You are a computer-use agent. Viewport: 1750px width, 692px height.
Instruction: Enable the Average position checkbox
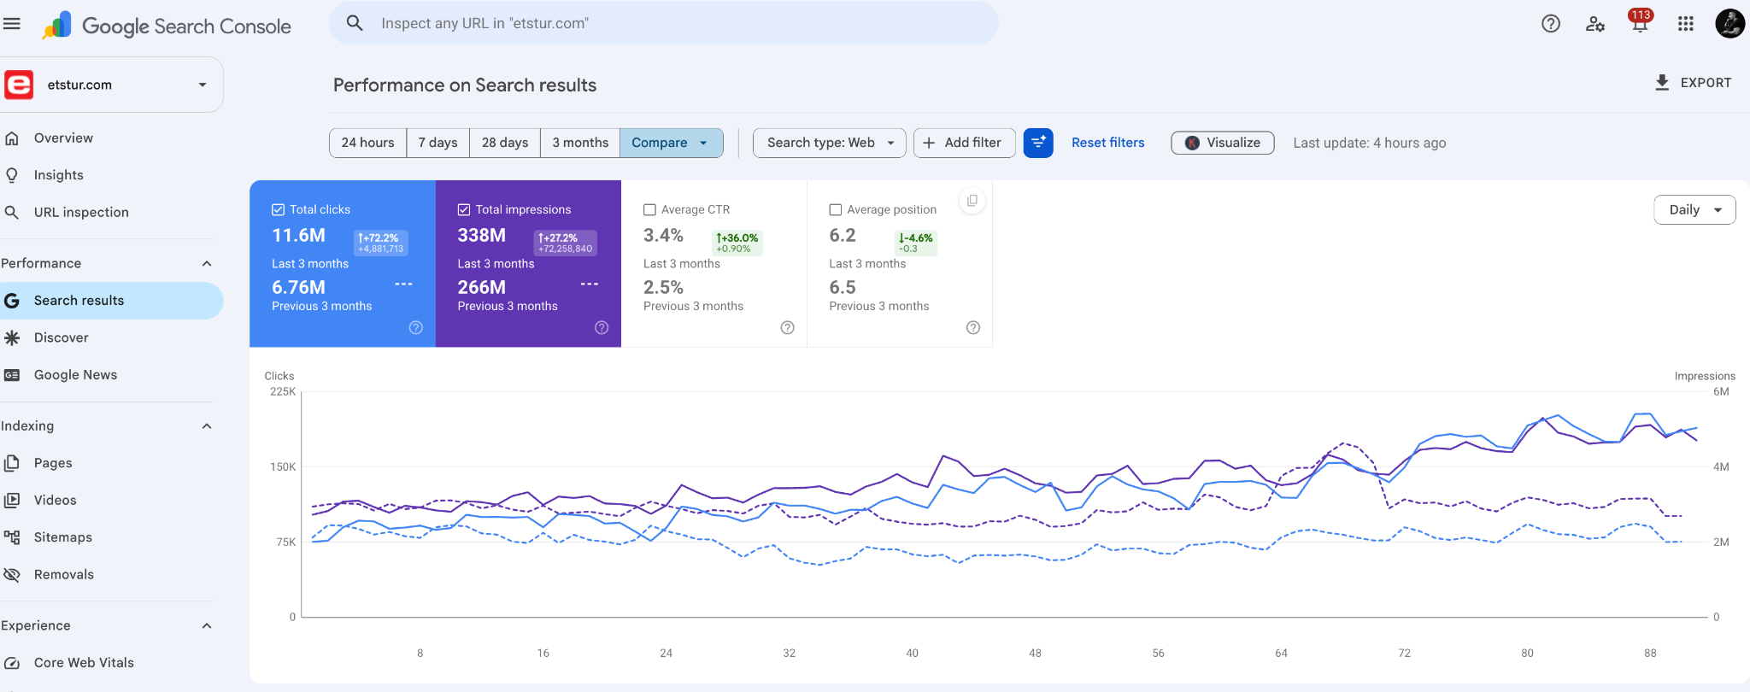point(836,209)
